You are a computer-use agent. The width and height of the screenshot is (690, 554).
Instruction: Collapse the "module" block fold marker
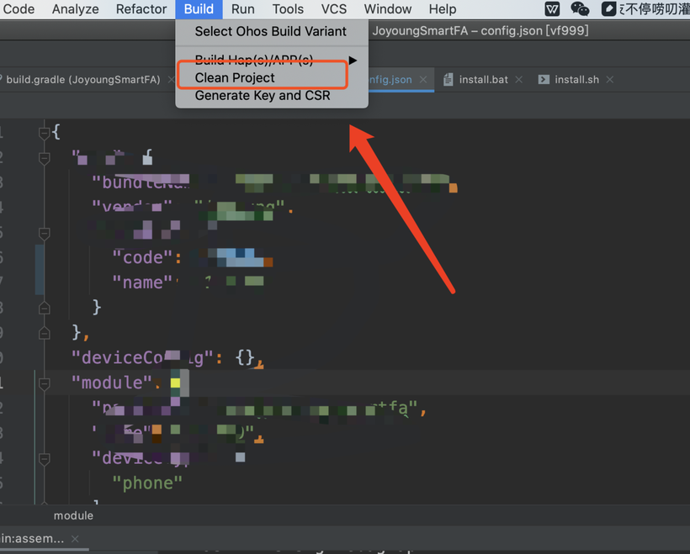coord(44,383)
